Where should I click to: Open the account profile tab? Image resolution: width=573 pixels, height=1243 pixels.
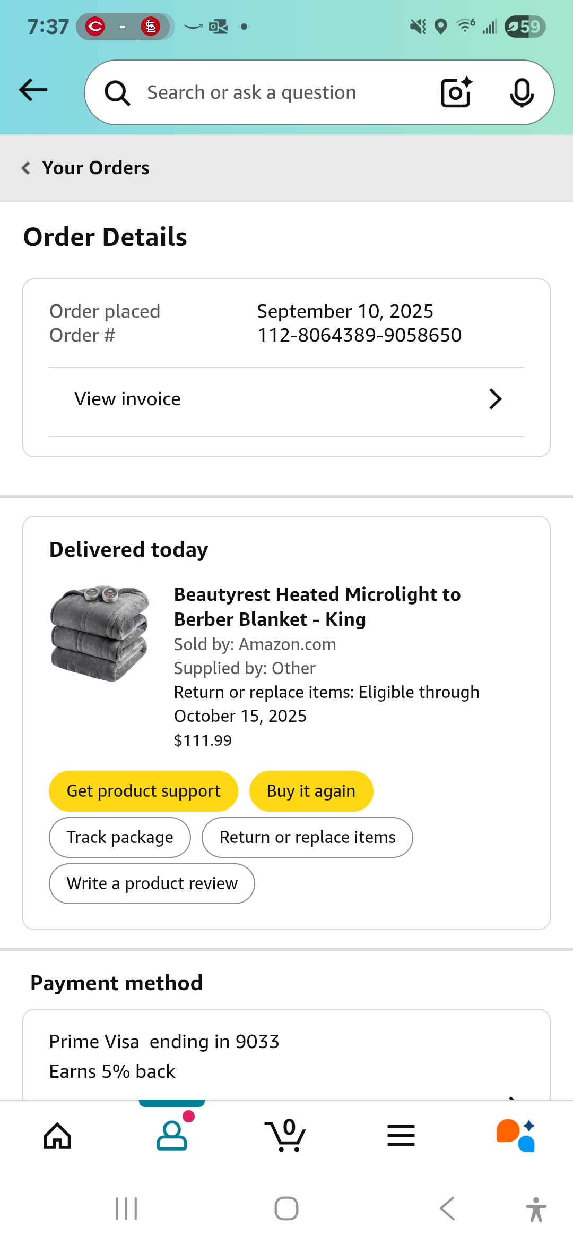pyautogui.click(x=172, y=1135)
